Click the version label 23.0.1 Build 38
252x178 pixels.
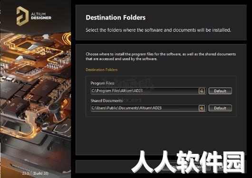pyautogui.click(x=35, y=173)
